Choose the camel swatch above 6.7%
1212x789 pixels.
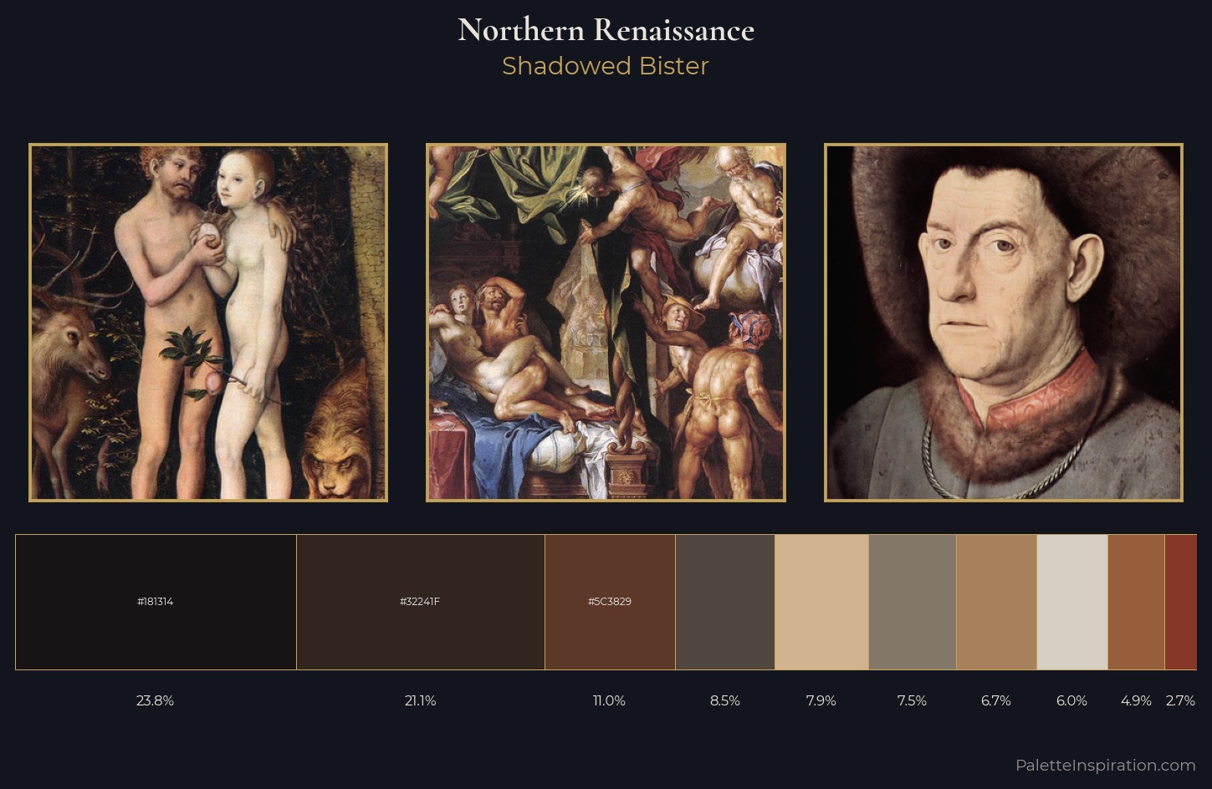point(996,602)
